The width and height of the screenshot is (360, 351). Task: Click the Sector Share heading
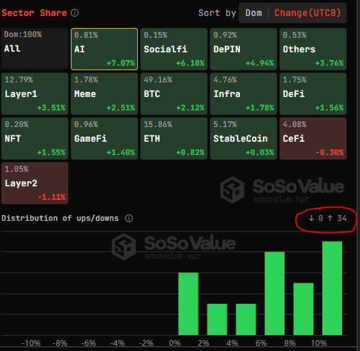(34, 13)
